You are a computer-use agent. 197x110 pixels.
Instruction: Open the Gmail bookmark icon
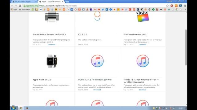95,9
